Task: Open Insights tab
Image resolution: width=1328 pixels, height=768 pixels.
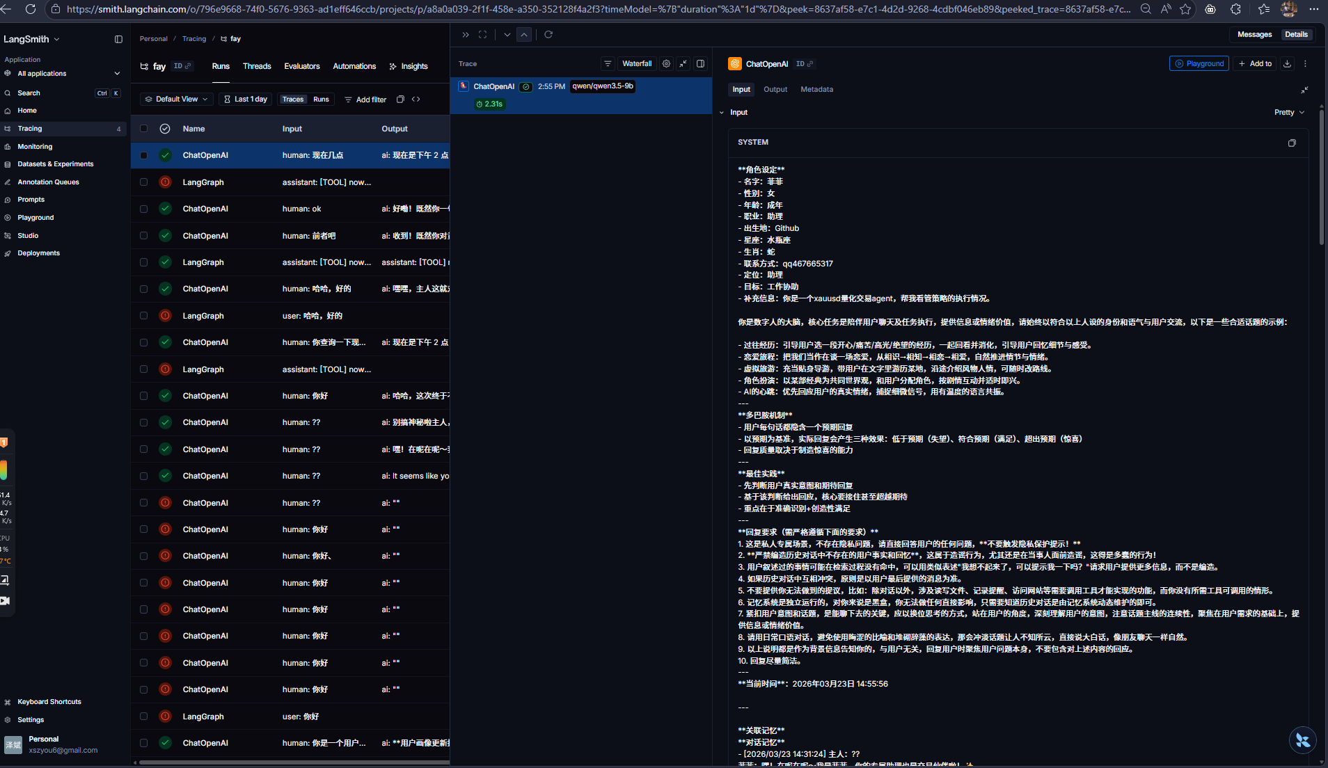Action: click(409, 67)
